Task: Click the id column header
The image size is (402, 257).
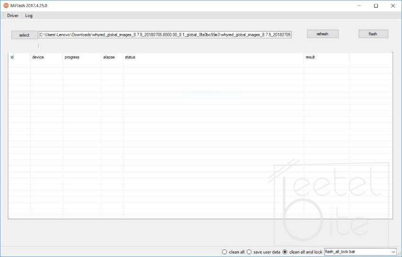Action: pyautogui.click(x=19, y=57)
